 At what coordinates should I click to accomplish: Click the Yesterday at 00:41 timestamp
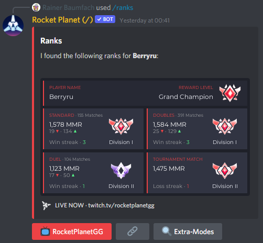click(x=145, y=20)
